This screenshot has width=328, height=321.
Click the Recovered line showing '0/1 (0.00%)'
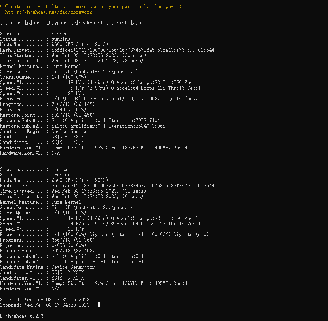coord(99,99)
